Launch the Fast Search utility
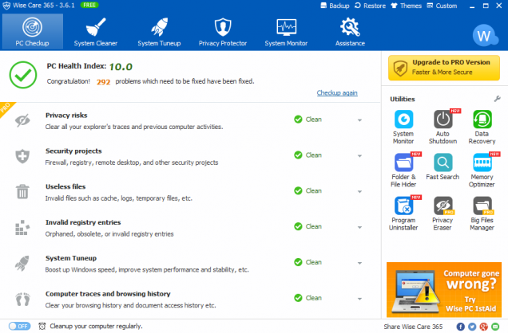508x333 pixels. click(x=443, y=163)
